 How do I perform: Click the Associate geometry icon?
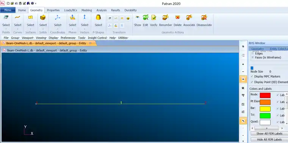[x=189, y=17]
